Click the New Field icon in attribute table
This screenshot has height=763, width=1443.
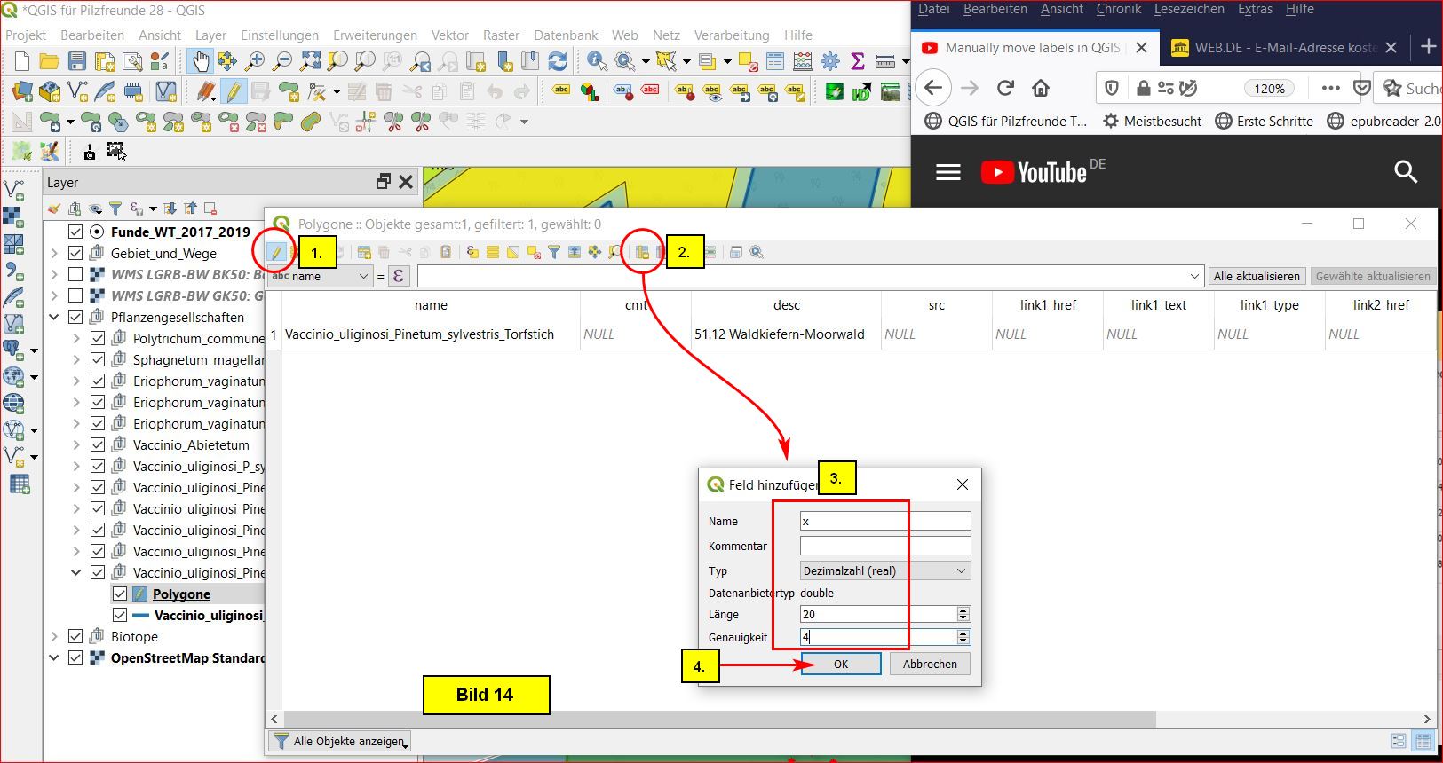[x=641, y=253]
